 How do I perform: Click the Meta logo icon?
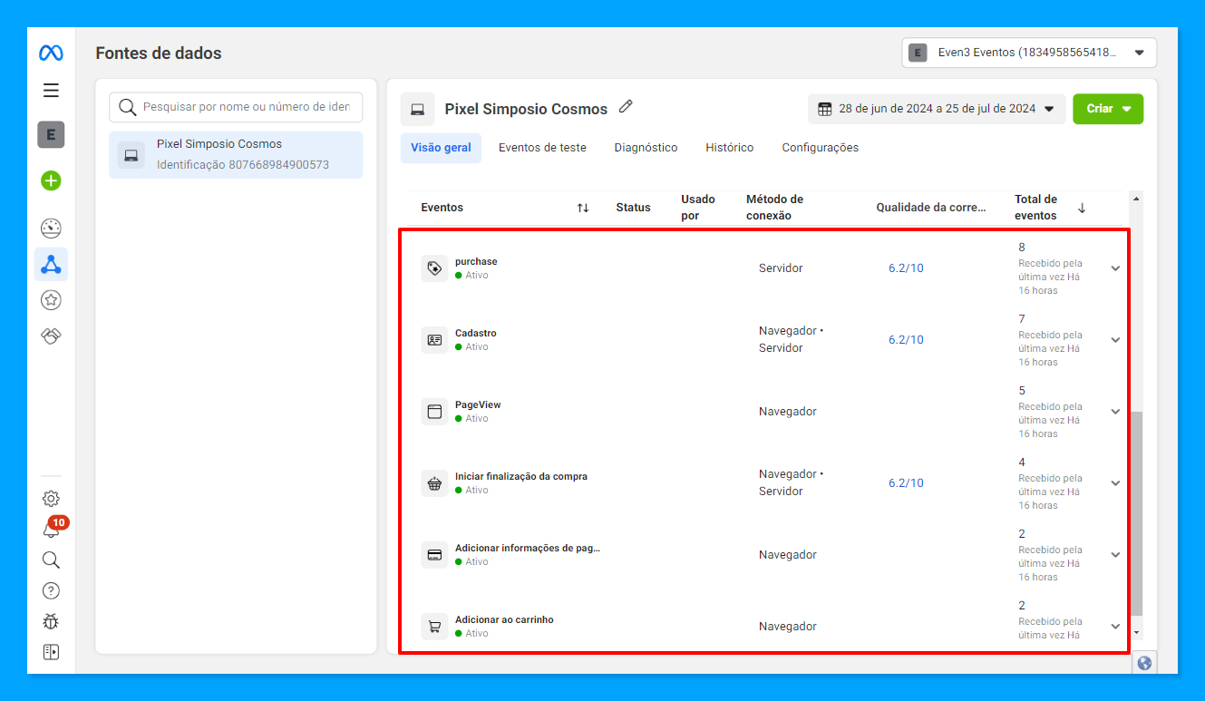(51, 54)
